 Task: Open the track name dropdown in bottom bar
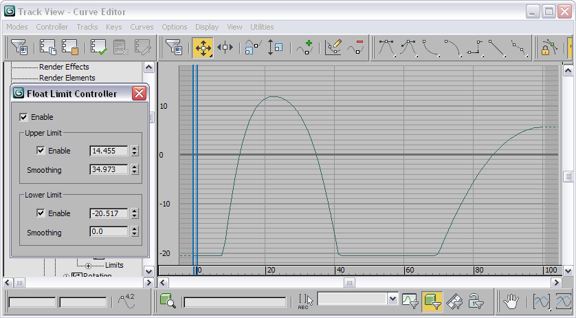tap(392, 299)
